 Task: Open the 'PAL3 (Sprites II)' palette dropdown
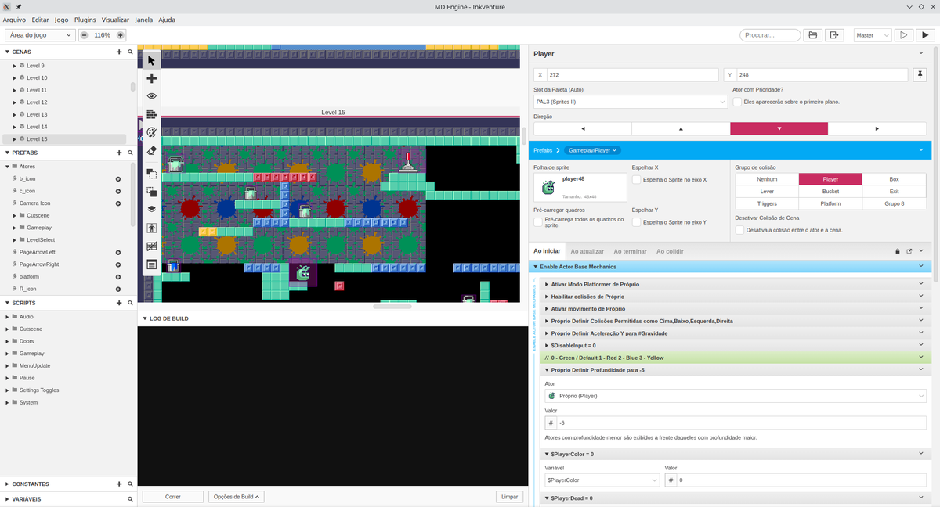[x=631, y=102]
